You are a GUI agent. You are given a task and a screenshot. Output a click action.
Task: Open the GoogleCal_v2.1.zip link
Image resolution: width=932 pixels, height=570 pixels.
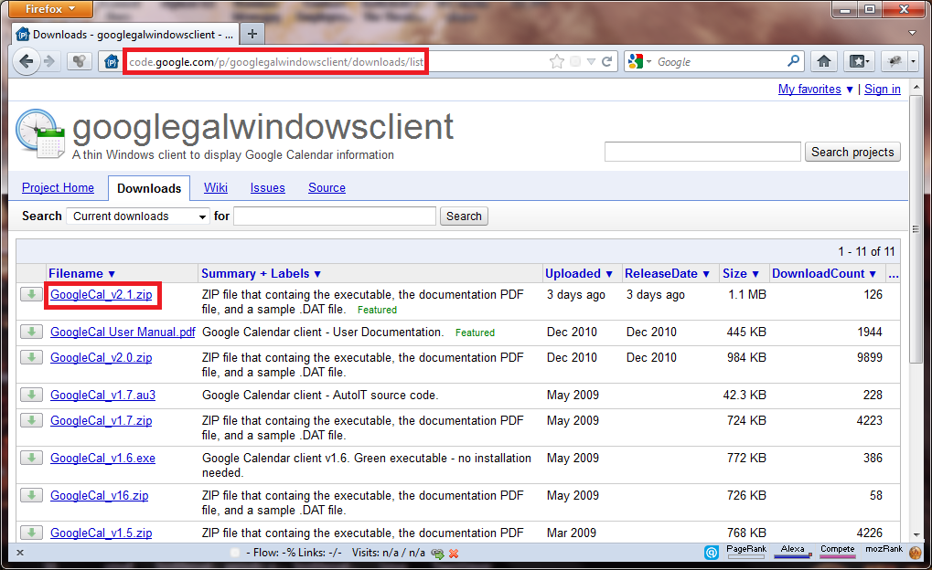coord(101,294)
